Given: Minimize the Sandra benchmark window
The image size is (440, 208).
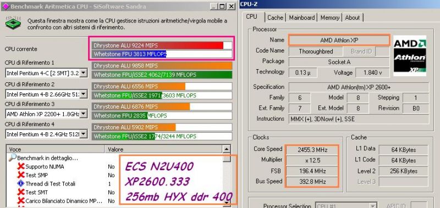Looking at the screenshot, I should [x=213, y=7].
